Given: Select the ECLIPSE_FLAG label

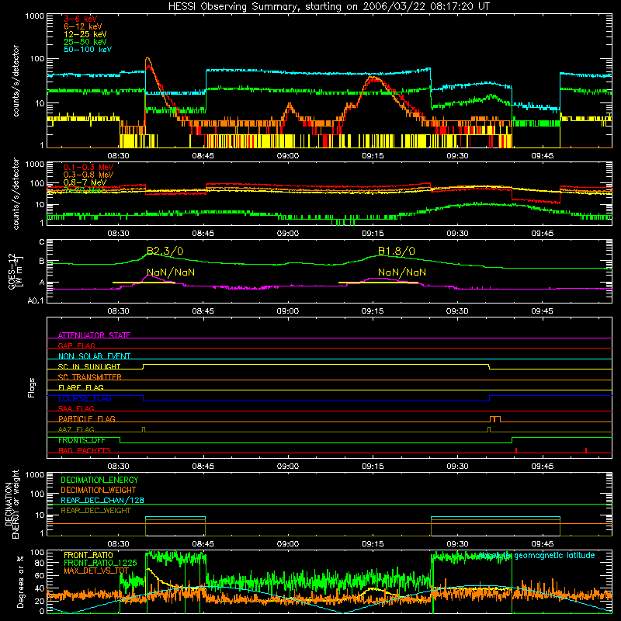Looking at the screenshot, I should (x=85, y=398).
